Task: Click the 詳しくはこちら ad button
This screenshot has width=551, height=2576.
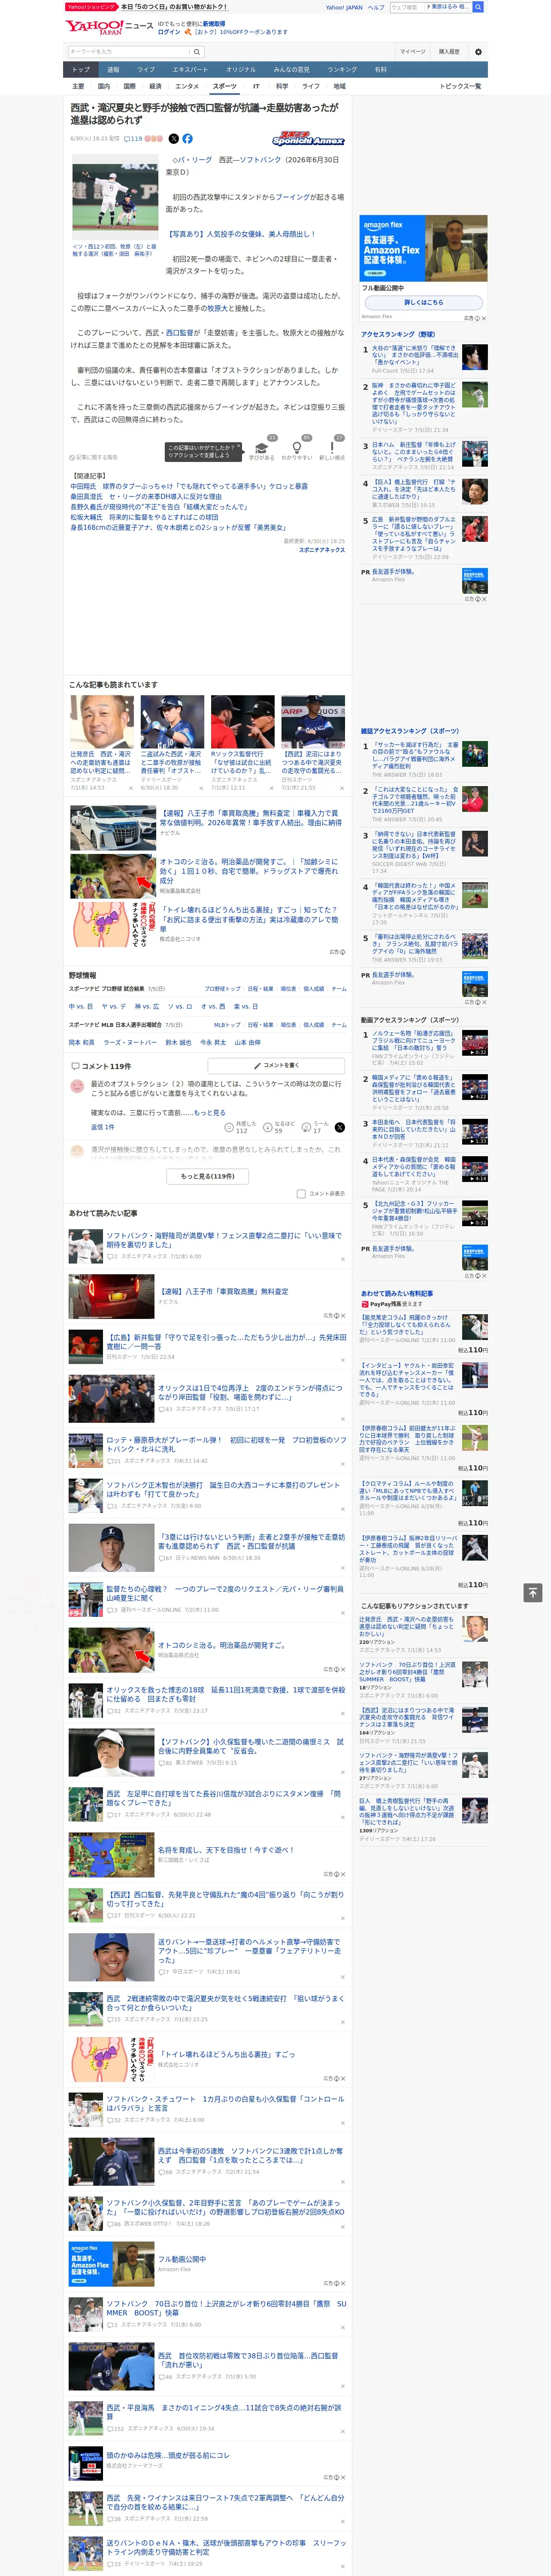Action: click(424, 302)
